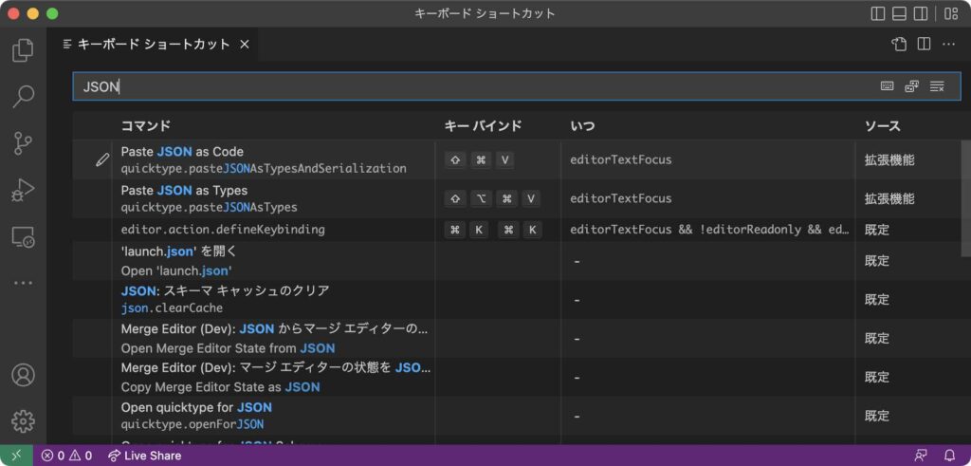971x466 pixels.
Task: Toggle the primary side bar layout button
Action: point(877,13)
